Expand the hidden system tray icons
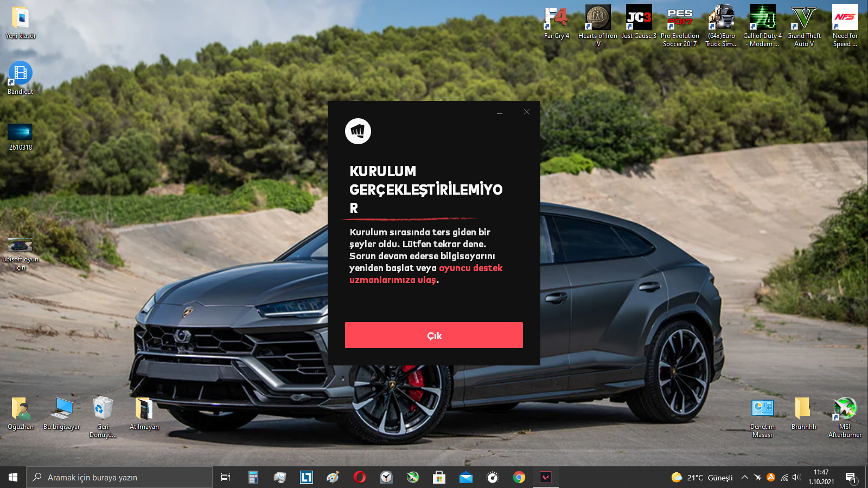The image size is (868, 488). 745,477
